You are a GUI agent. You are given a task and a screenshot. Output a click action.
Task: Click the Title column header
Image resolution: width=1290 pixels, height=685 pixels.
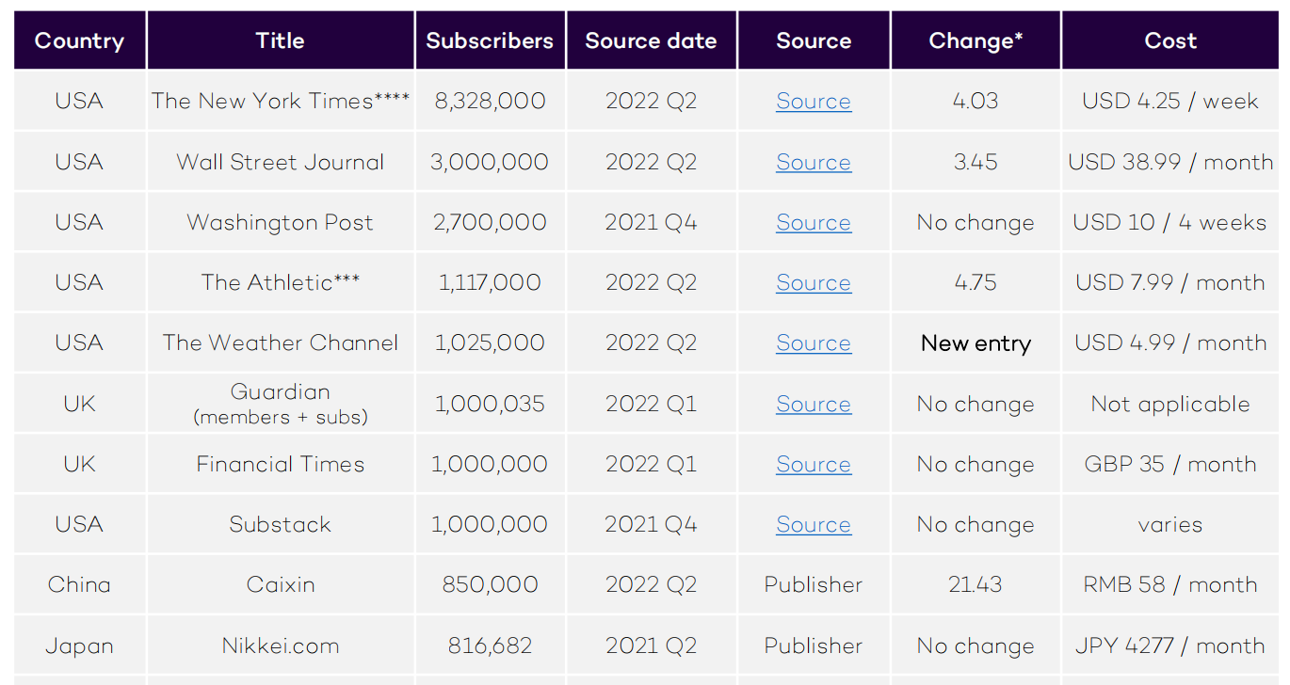[281, 40]
